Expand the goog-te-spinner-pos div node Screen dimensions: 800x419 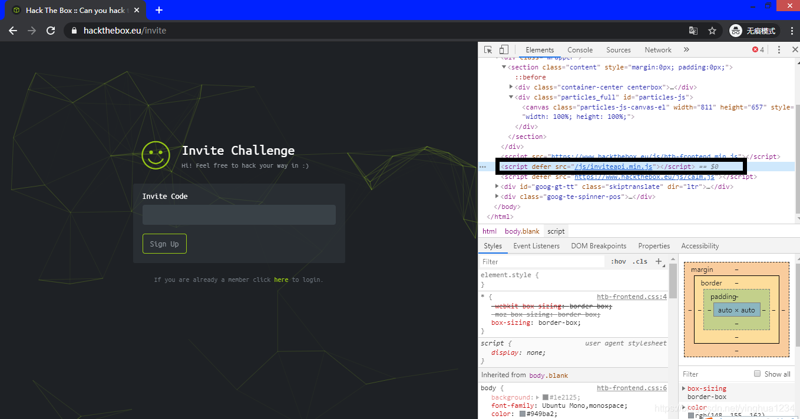point(497,197)
